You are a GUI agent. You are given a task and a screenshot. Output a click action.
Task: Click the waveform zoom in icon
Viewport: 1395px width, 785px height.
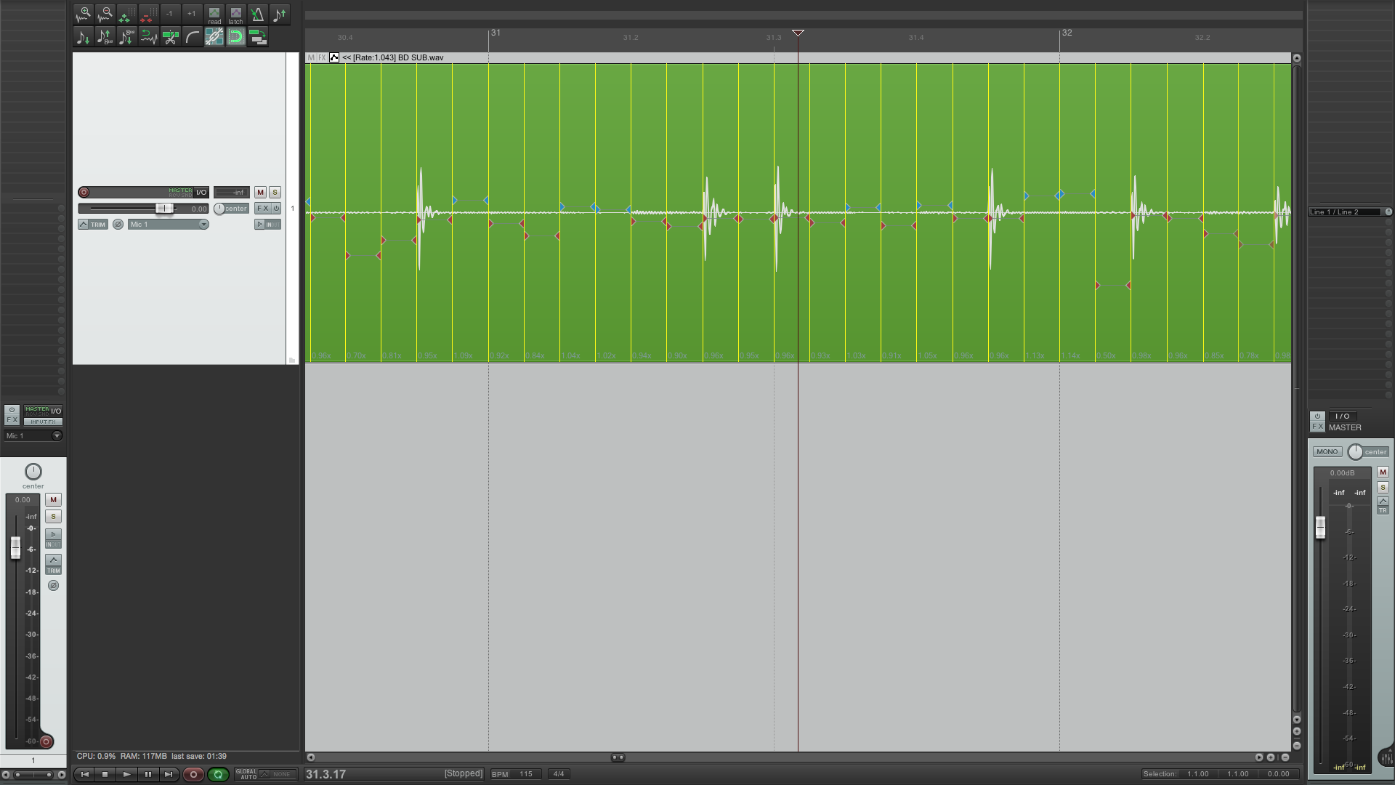[x=84, y=14]
